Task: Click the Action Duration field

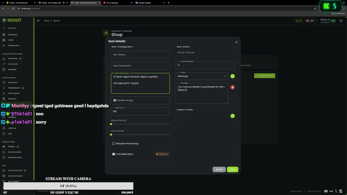Action: click(x=205, y=65)
